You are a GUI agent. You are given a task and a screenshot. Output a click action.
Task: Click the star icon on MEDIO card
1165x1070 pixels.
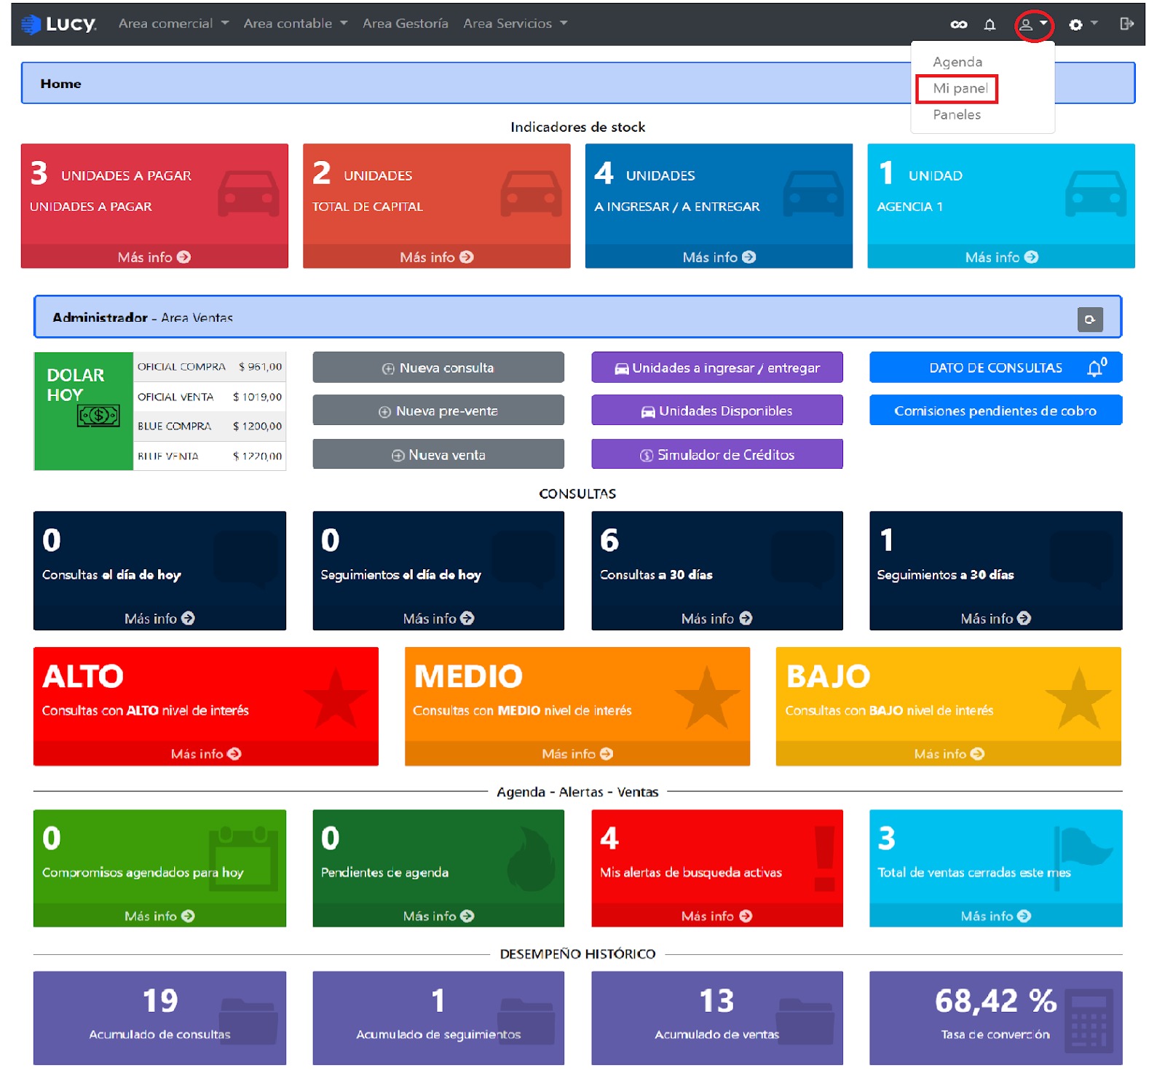pos(706,698)
